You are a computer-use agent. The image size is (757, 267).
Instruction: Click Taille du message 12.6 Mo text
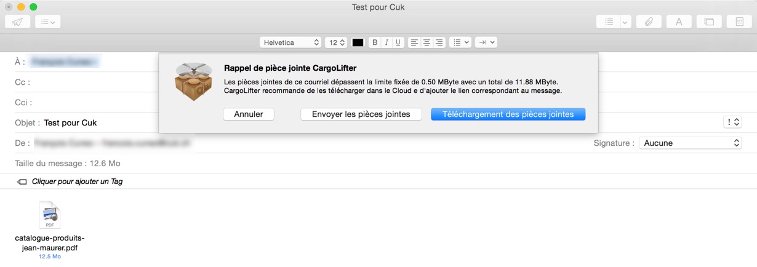coord(68,164)
